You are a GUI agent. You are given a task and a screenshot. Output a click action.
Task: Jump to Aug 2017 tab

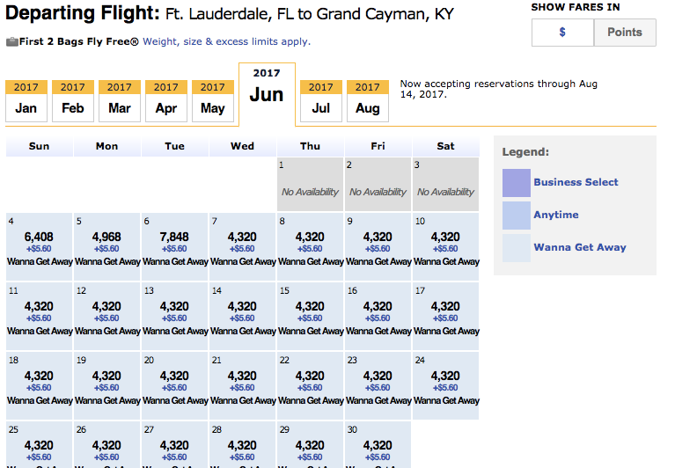[x=368, y=101]
